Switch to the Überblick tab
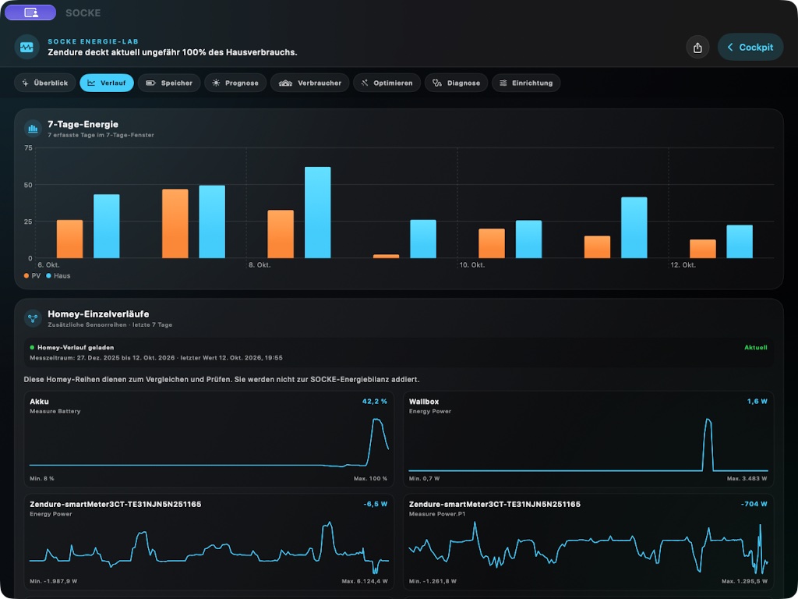Image resolution: width=798 pixels, height=599 pixels. [44, 83]
